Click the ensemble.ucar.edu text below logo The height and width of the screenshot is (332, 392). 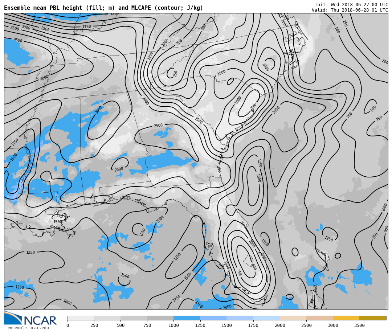[28, 328]
